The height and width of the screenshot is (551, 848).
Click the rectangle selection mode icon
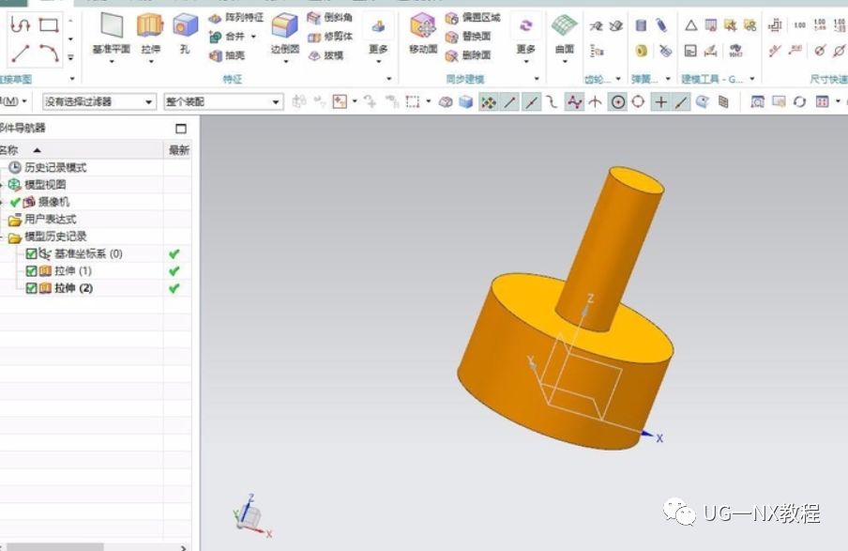click(413, 101)
